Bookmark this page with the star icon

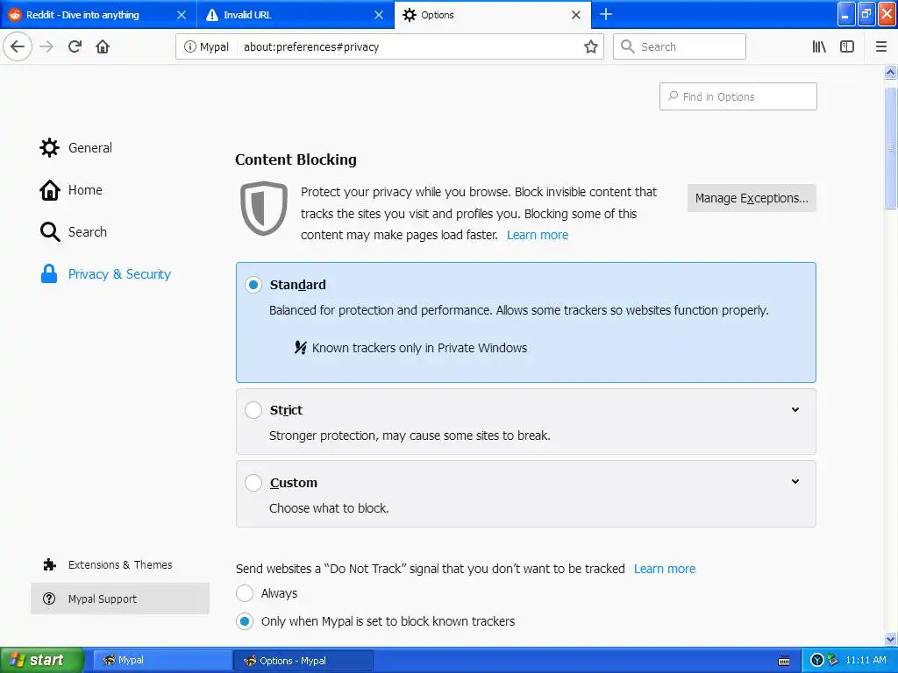tap(591, 47)
